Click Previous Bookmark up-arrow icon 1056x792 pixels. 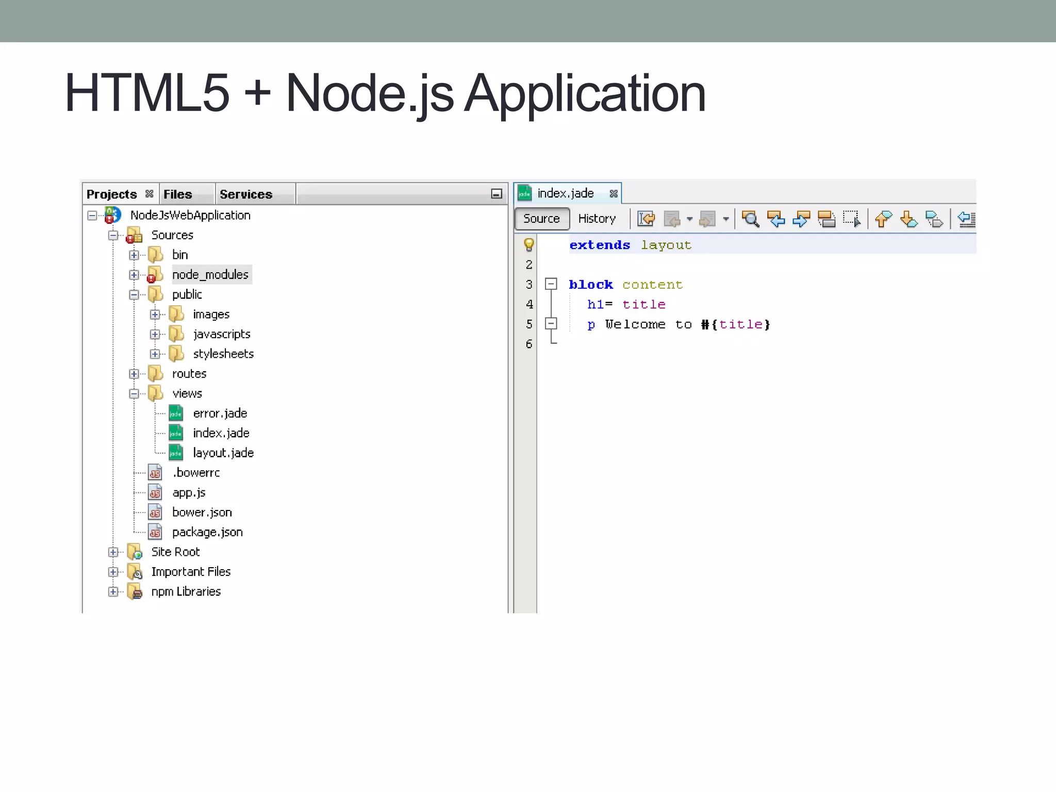click(884, 219)
